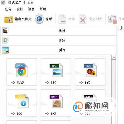The image size is (124, 124).
Task: Click the Format Factory title bar icon
Action: pyautogui.click(x=3, y=2)
